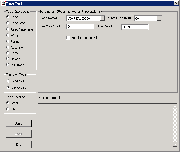Switch transfer mode to SCSI Calls

pos(8,81)
